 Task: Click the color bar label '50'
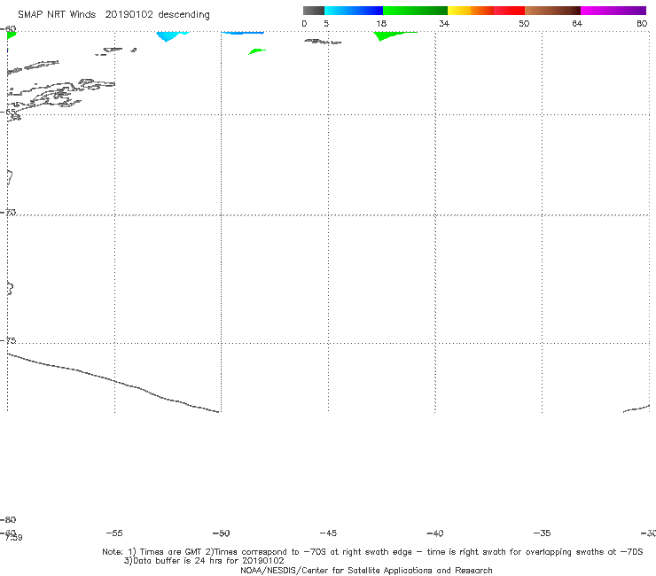tap(524, 23)
